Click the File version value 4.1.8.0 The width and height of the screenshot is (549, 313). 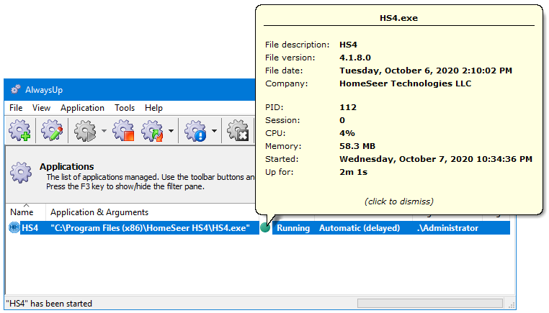355,58
